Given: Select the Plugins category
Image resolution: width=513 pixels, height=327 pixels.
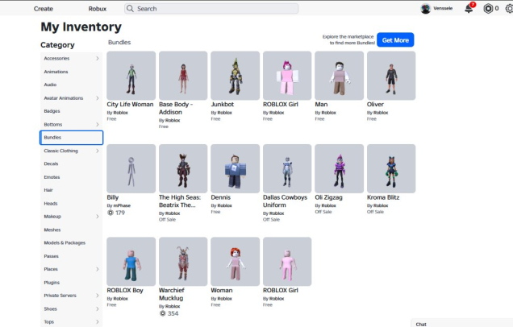Looking at the screenshot, I should (x=71, y=283).
